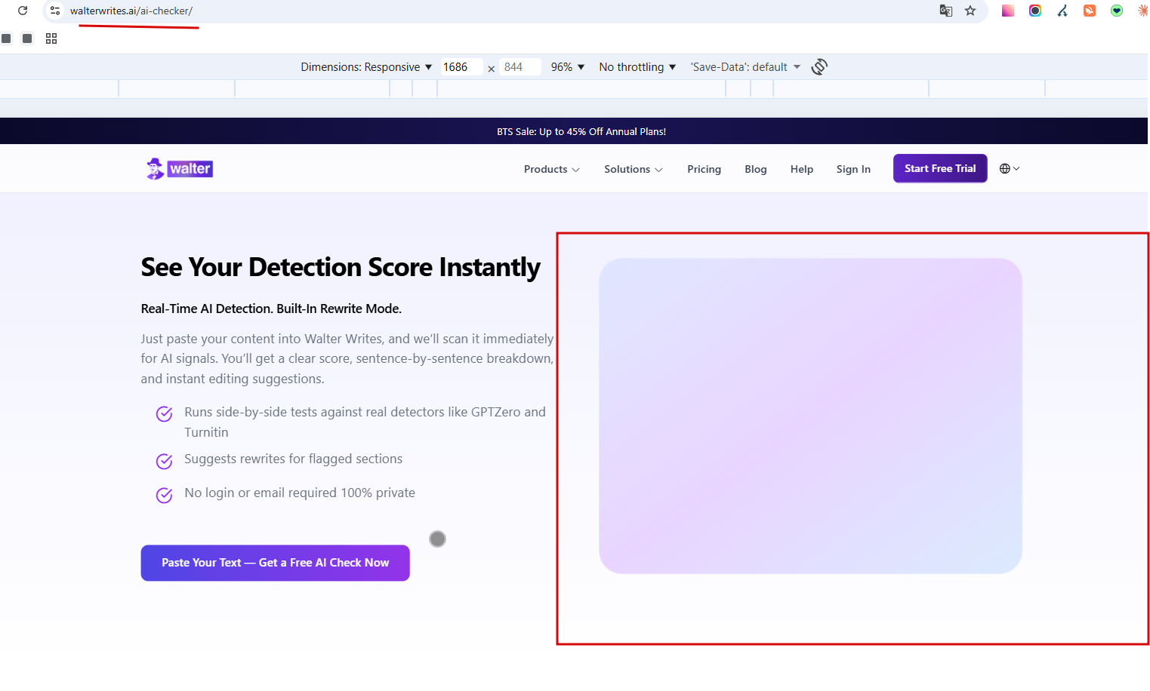Click check icon beside GPTZero and Turnitin line

pos(164,414)
